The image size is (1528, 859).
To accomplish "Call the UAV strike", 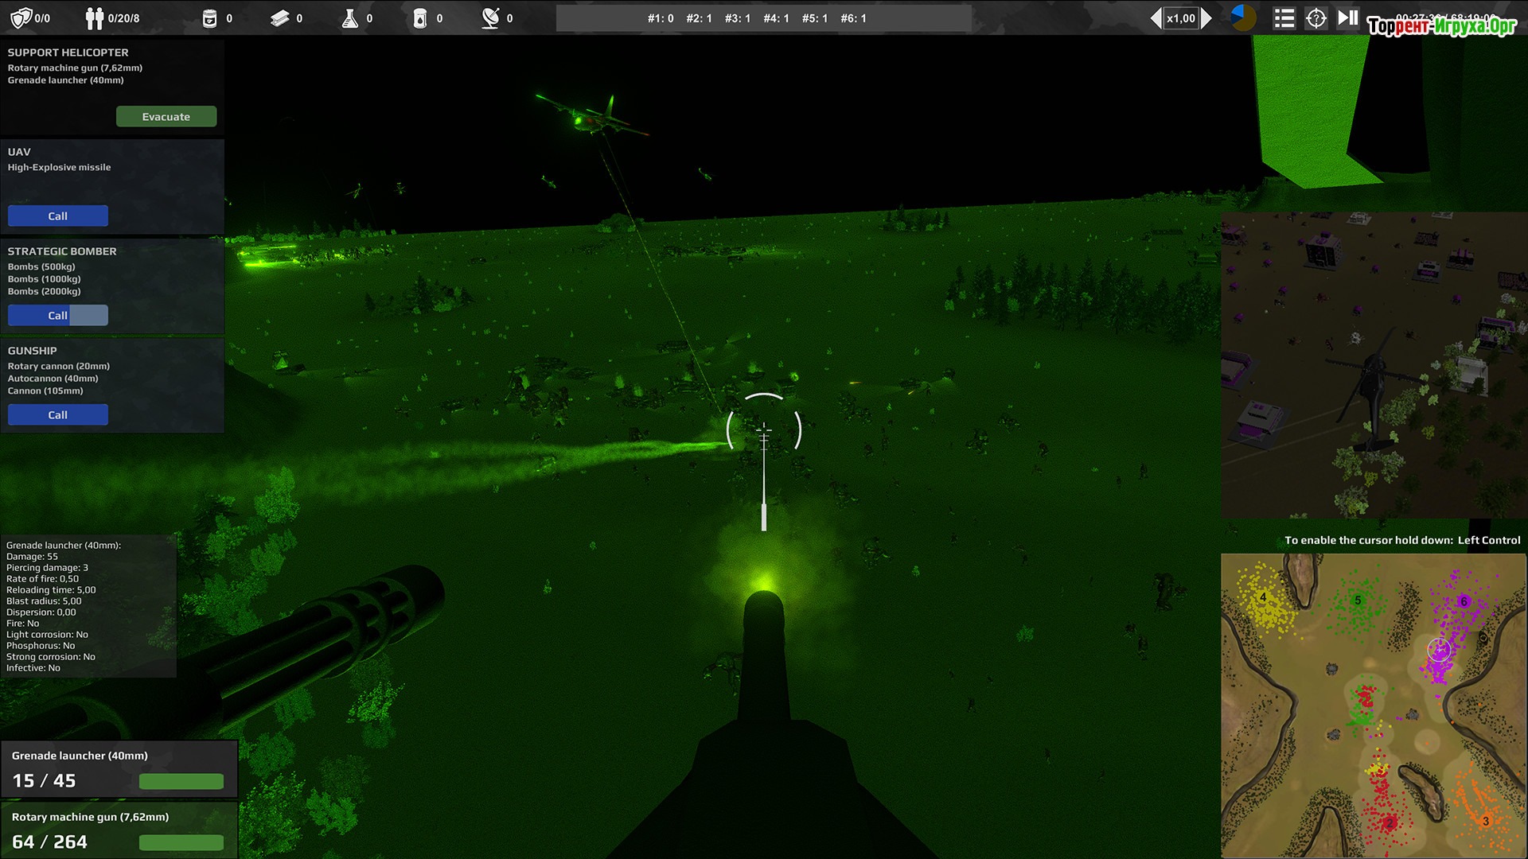I will coord(58,216).
